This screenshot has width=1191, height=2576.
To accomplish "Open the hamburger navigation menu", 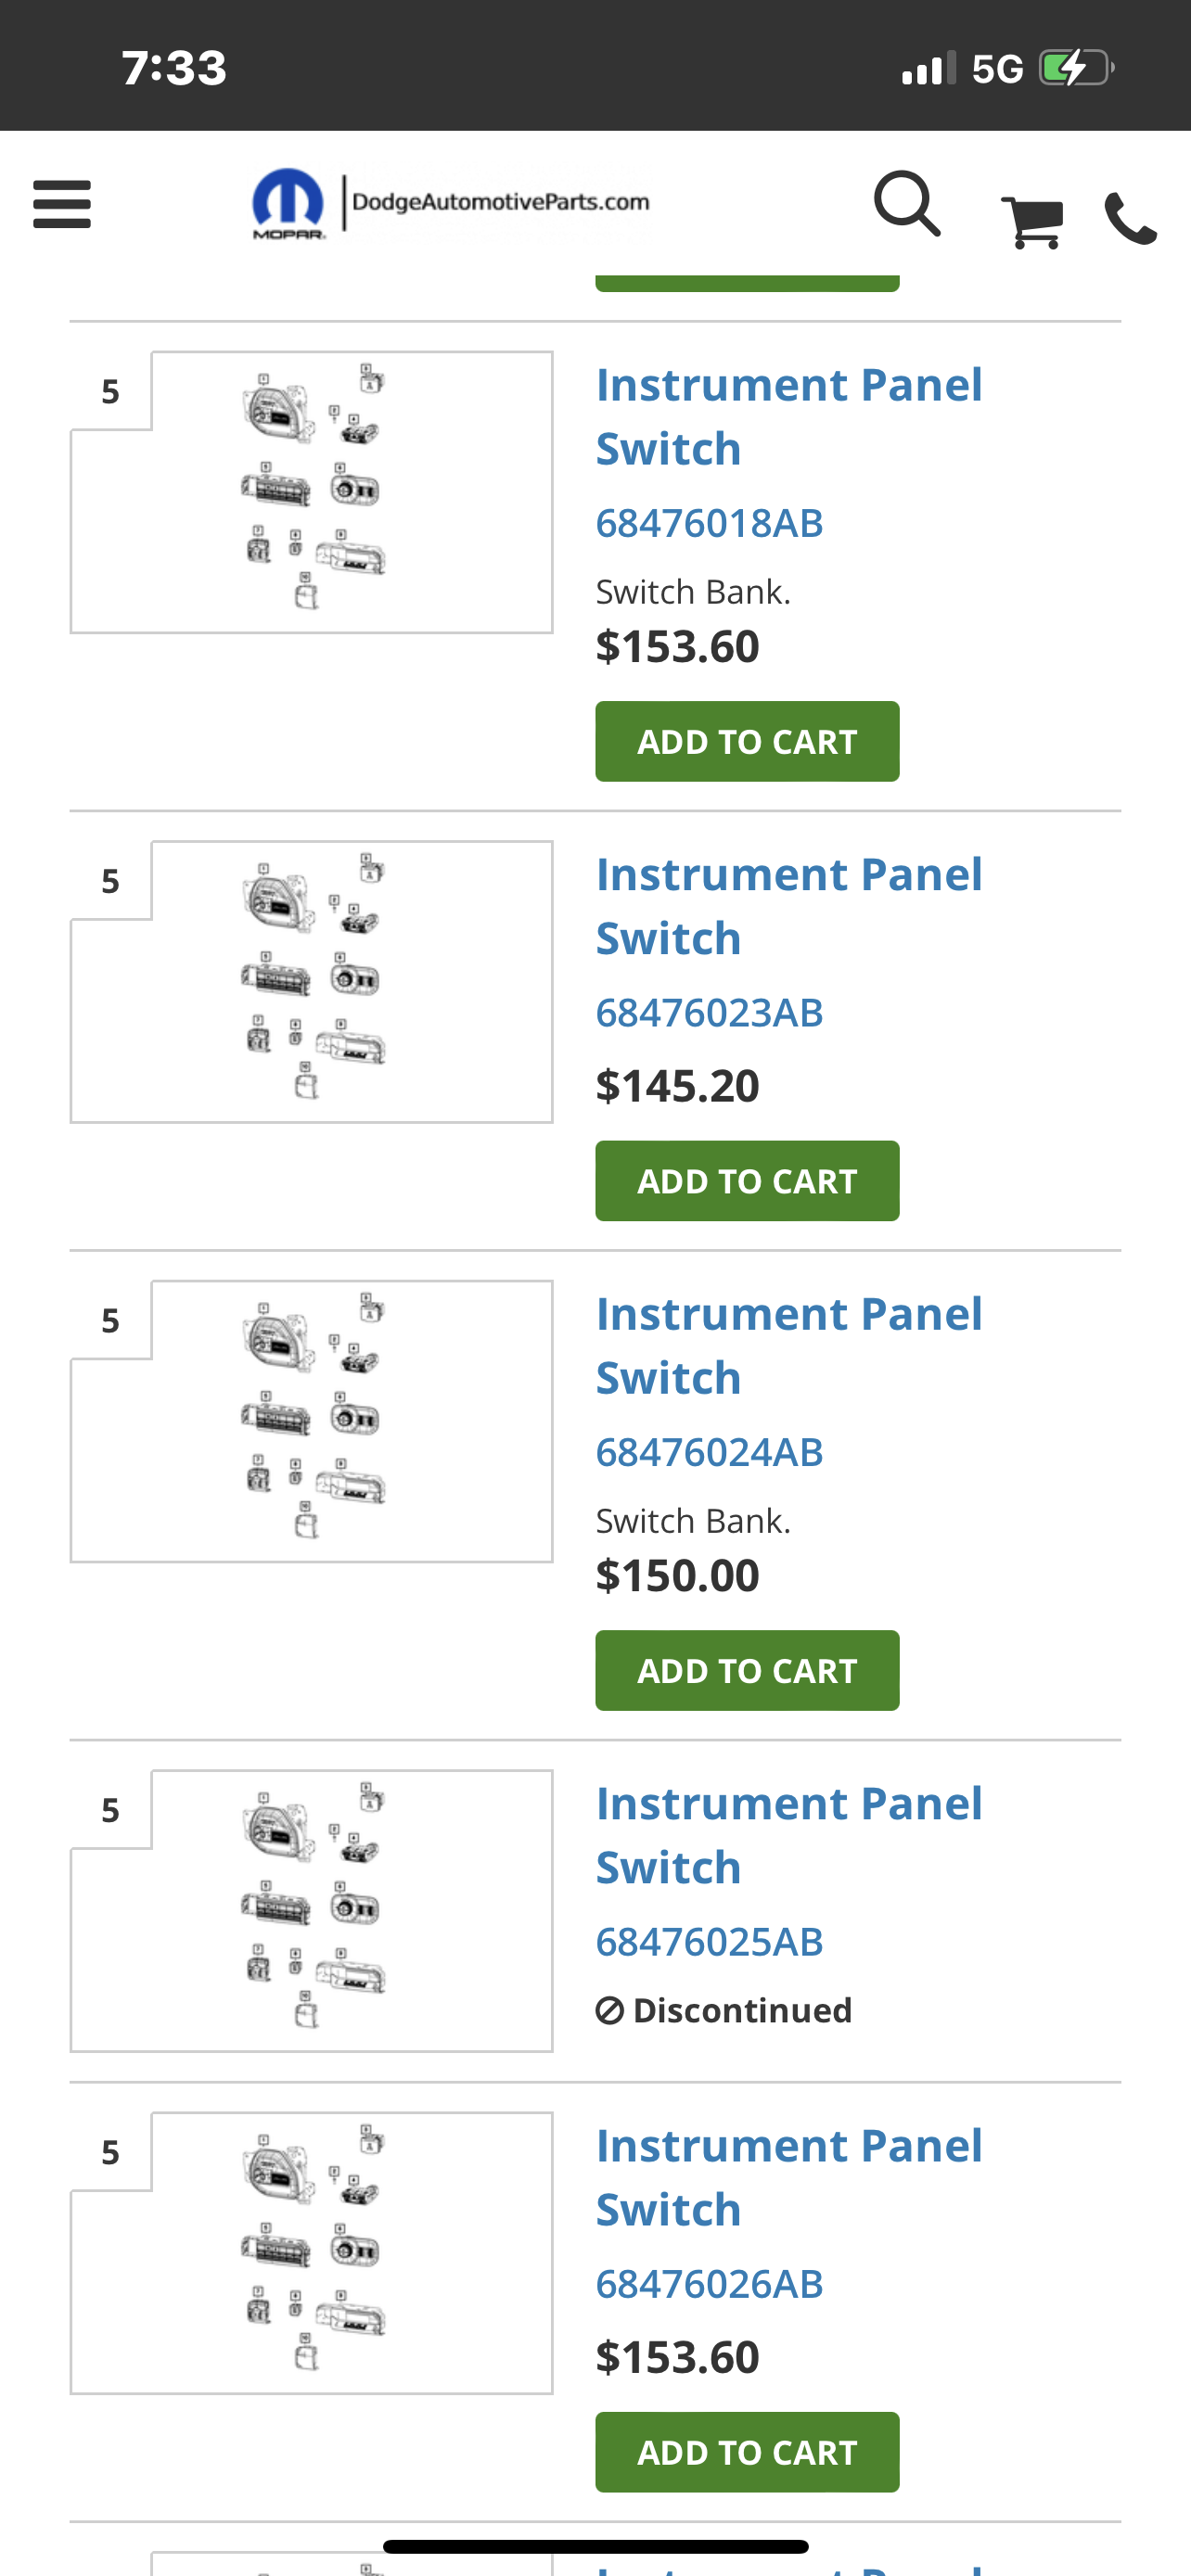I will tap(62, 204).
